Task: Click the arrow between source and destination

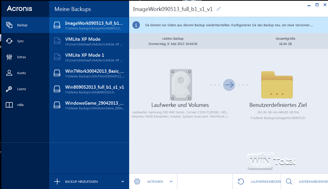Action: click(x=229, y=85)
